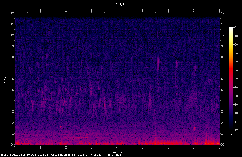242x157 pixels.
Task: Select the file path text at bottom
Action: (61, 155)
